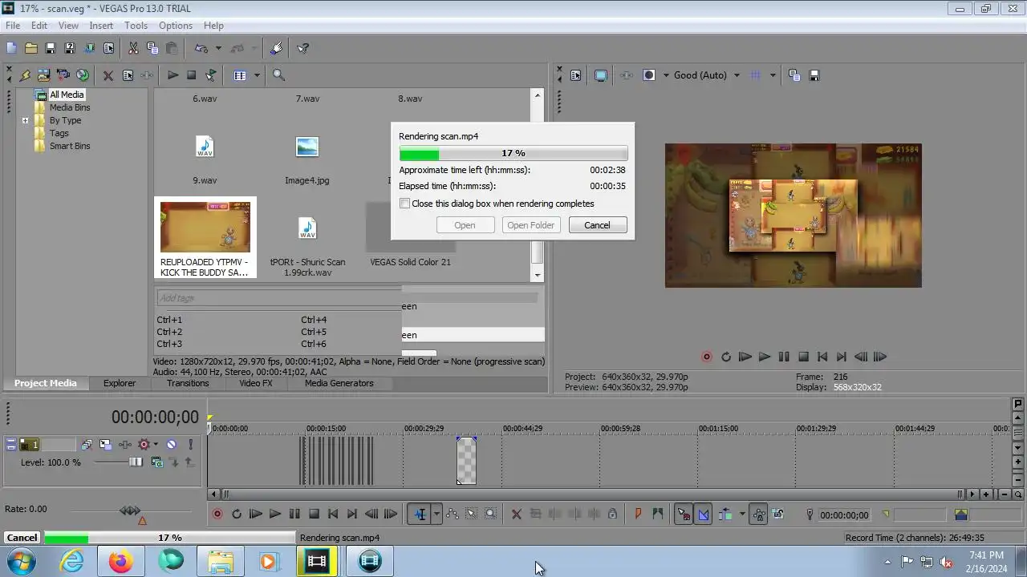Save preview snapshot to file icon
Viewport: 1027px width, 577px height.
coord(814,75)
